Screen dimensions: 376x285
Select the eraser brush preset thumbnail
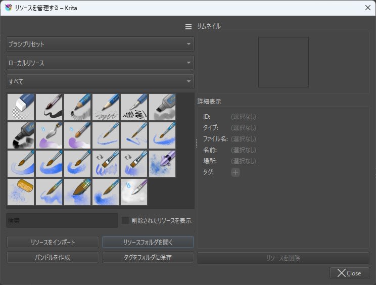[x=21, y=107]
